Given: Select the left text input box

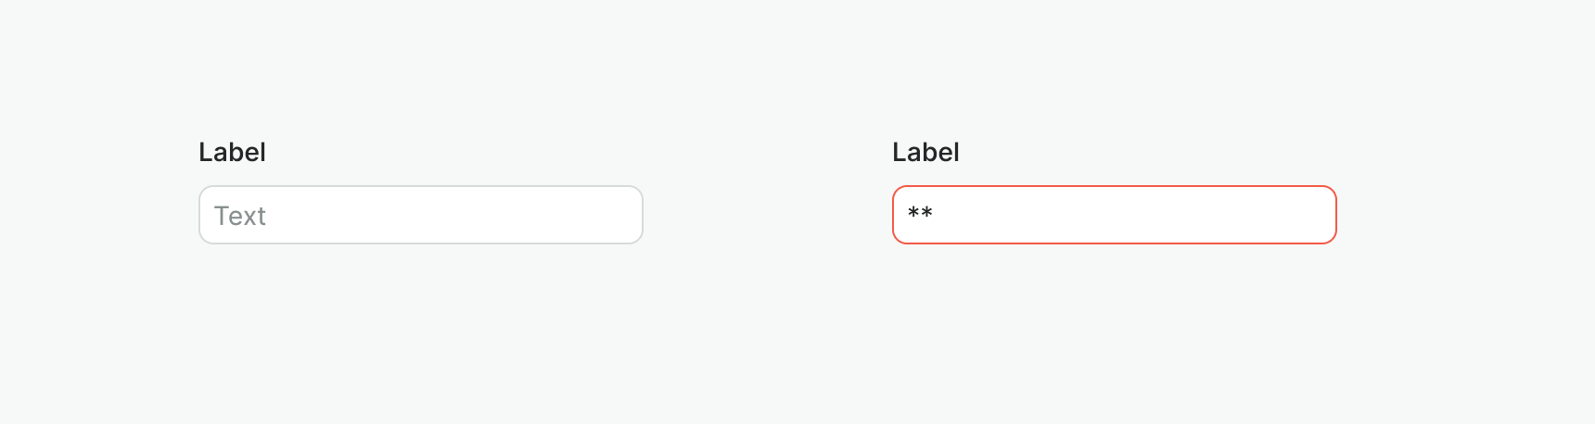Looking at the screenshot, I should coord(420,215).
